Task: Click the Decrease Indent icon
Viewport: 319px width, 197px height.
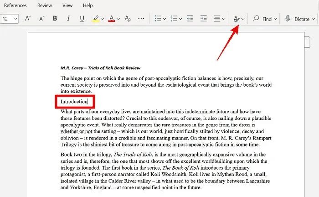Action: click(190, 19)
